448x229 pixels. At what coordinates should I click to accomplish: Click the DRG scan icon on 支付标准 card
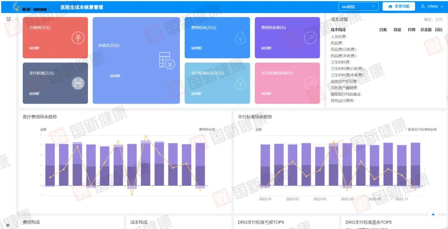pyautogui.click(x=78, y=83)
